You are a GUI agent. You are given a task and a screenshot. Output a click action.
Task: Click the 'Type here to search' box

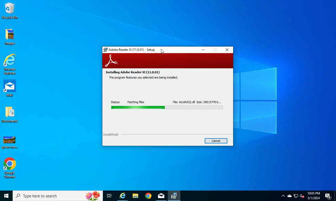[58, 196]
